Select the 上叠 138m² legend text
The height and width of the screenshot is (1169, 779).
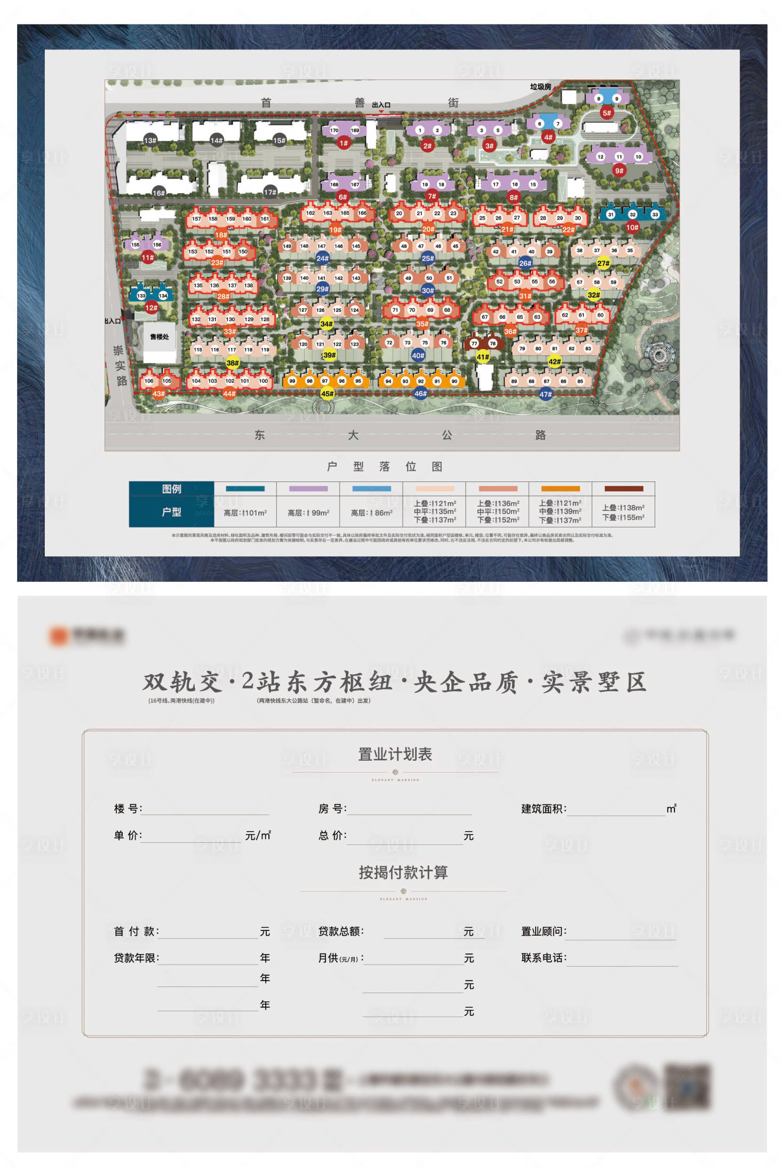pos(623,508)
